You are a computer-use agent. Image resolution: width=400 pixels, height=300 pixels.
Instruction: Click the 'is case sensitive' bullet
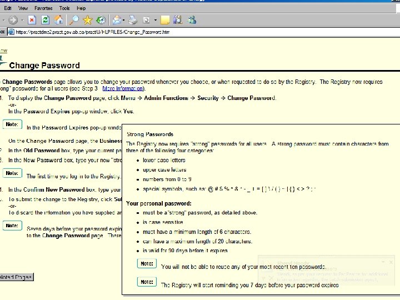pos(163,222)
